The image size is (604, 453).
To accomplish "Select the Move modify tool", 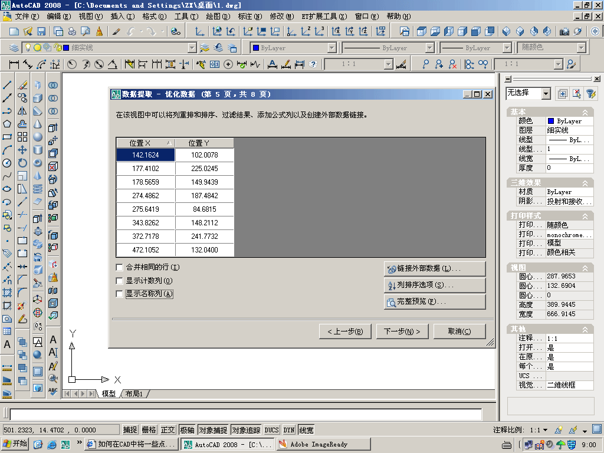I will click(22, 150).
